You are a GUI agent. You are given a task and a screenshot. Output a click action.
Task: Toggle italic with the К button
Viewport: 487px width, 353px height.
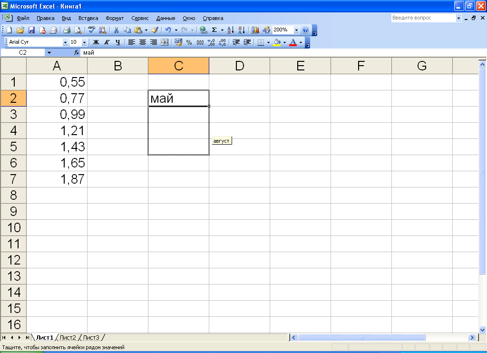coord(107,42)
